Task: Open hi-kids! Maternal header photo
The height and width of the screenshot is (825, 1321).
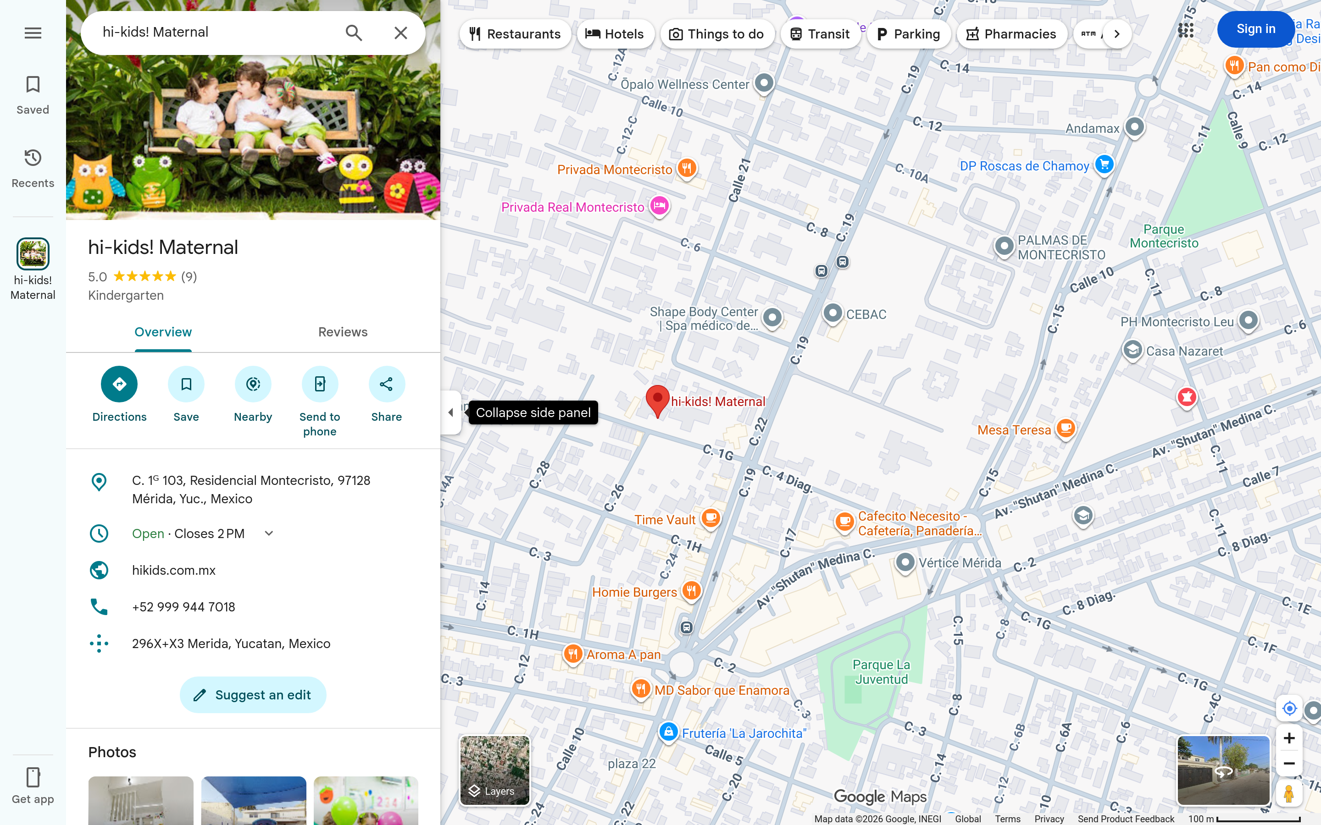Action: (253, 110)
